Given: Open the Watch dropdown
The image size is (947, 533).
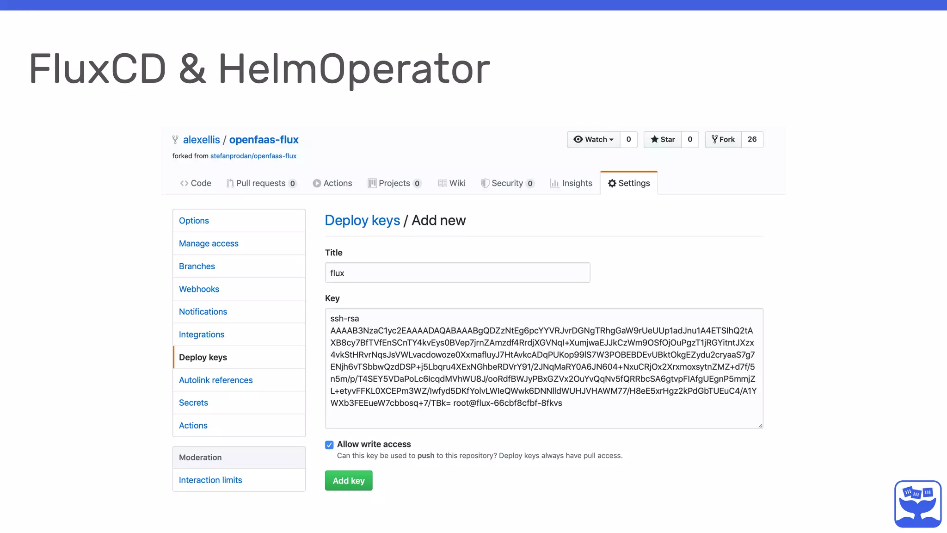Looking at the screenshot, I should coord(594,139).
